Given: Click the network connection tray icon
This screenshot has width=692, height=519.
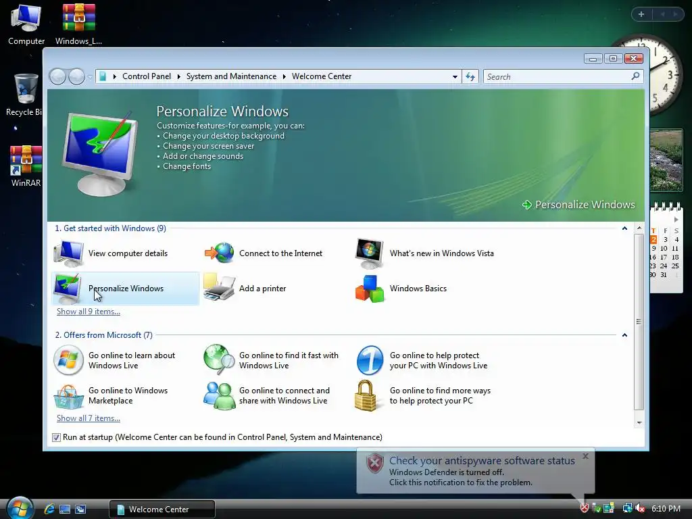Looking at the screenshot, I should point(627,508).
